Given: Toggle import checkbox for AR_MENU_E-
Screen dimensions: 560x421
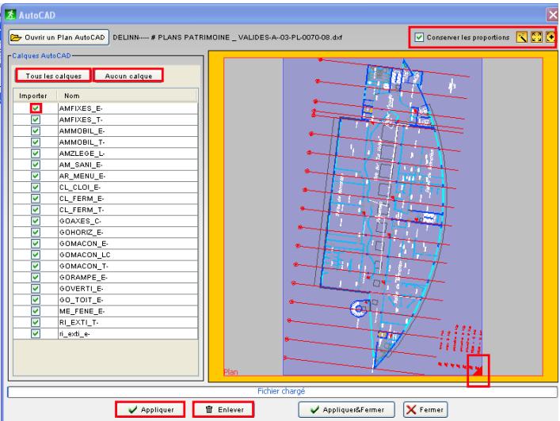Looking at the screenshot, I should (x=36, y=176).
